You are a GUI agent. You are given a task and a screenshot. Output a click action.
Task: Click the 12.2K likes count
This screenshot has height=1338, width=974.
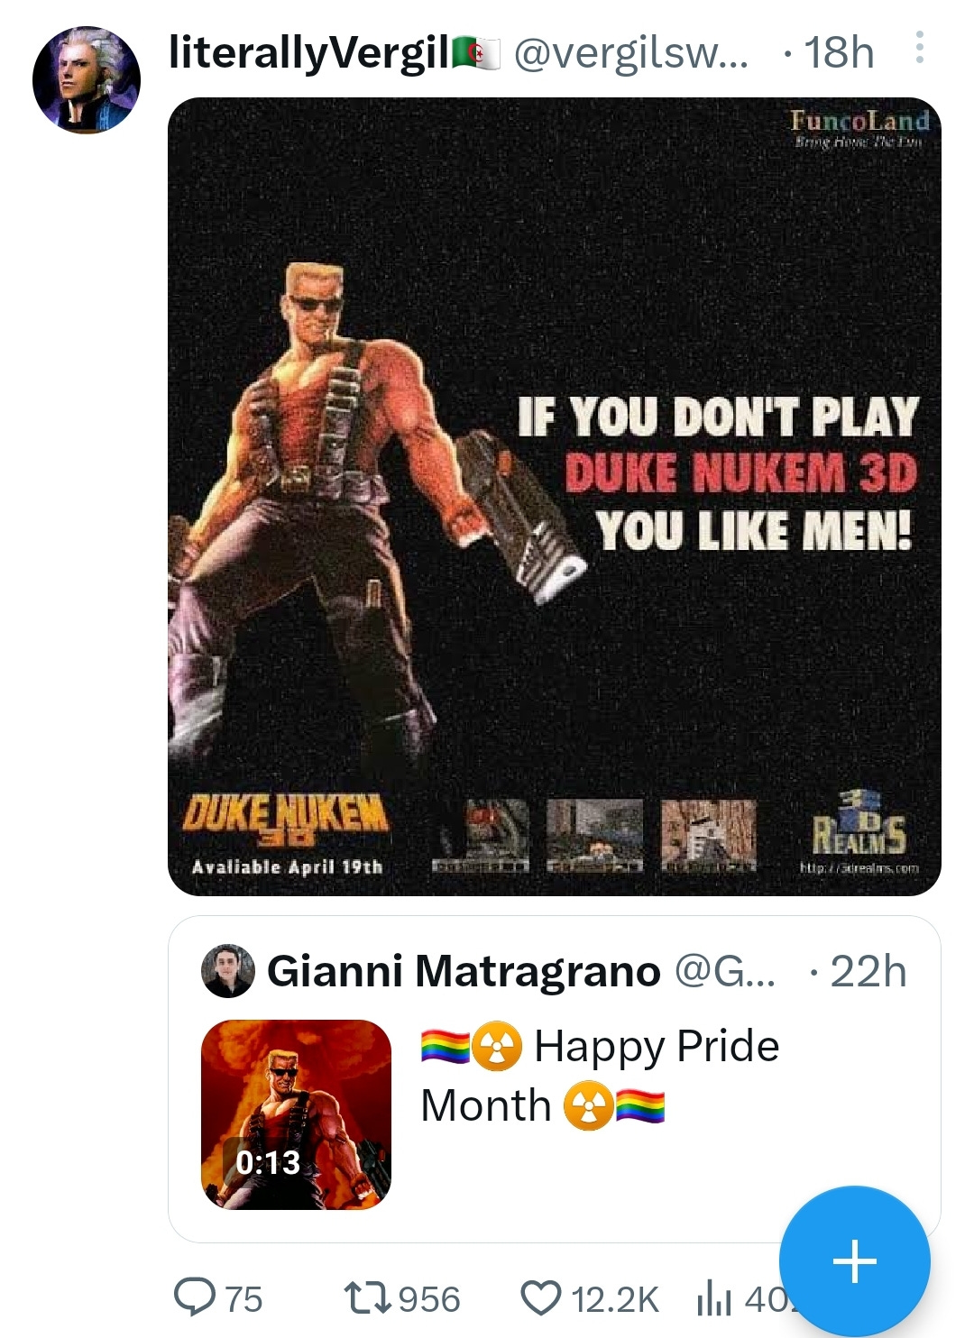pos(615,1299)
